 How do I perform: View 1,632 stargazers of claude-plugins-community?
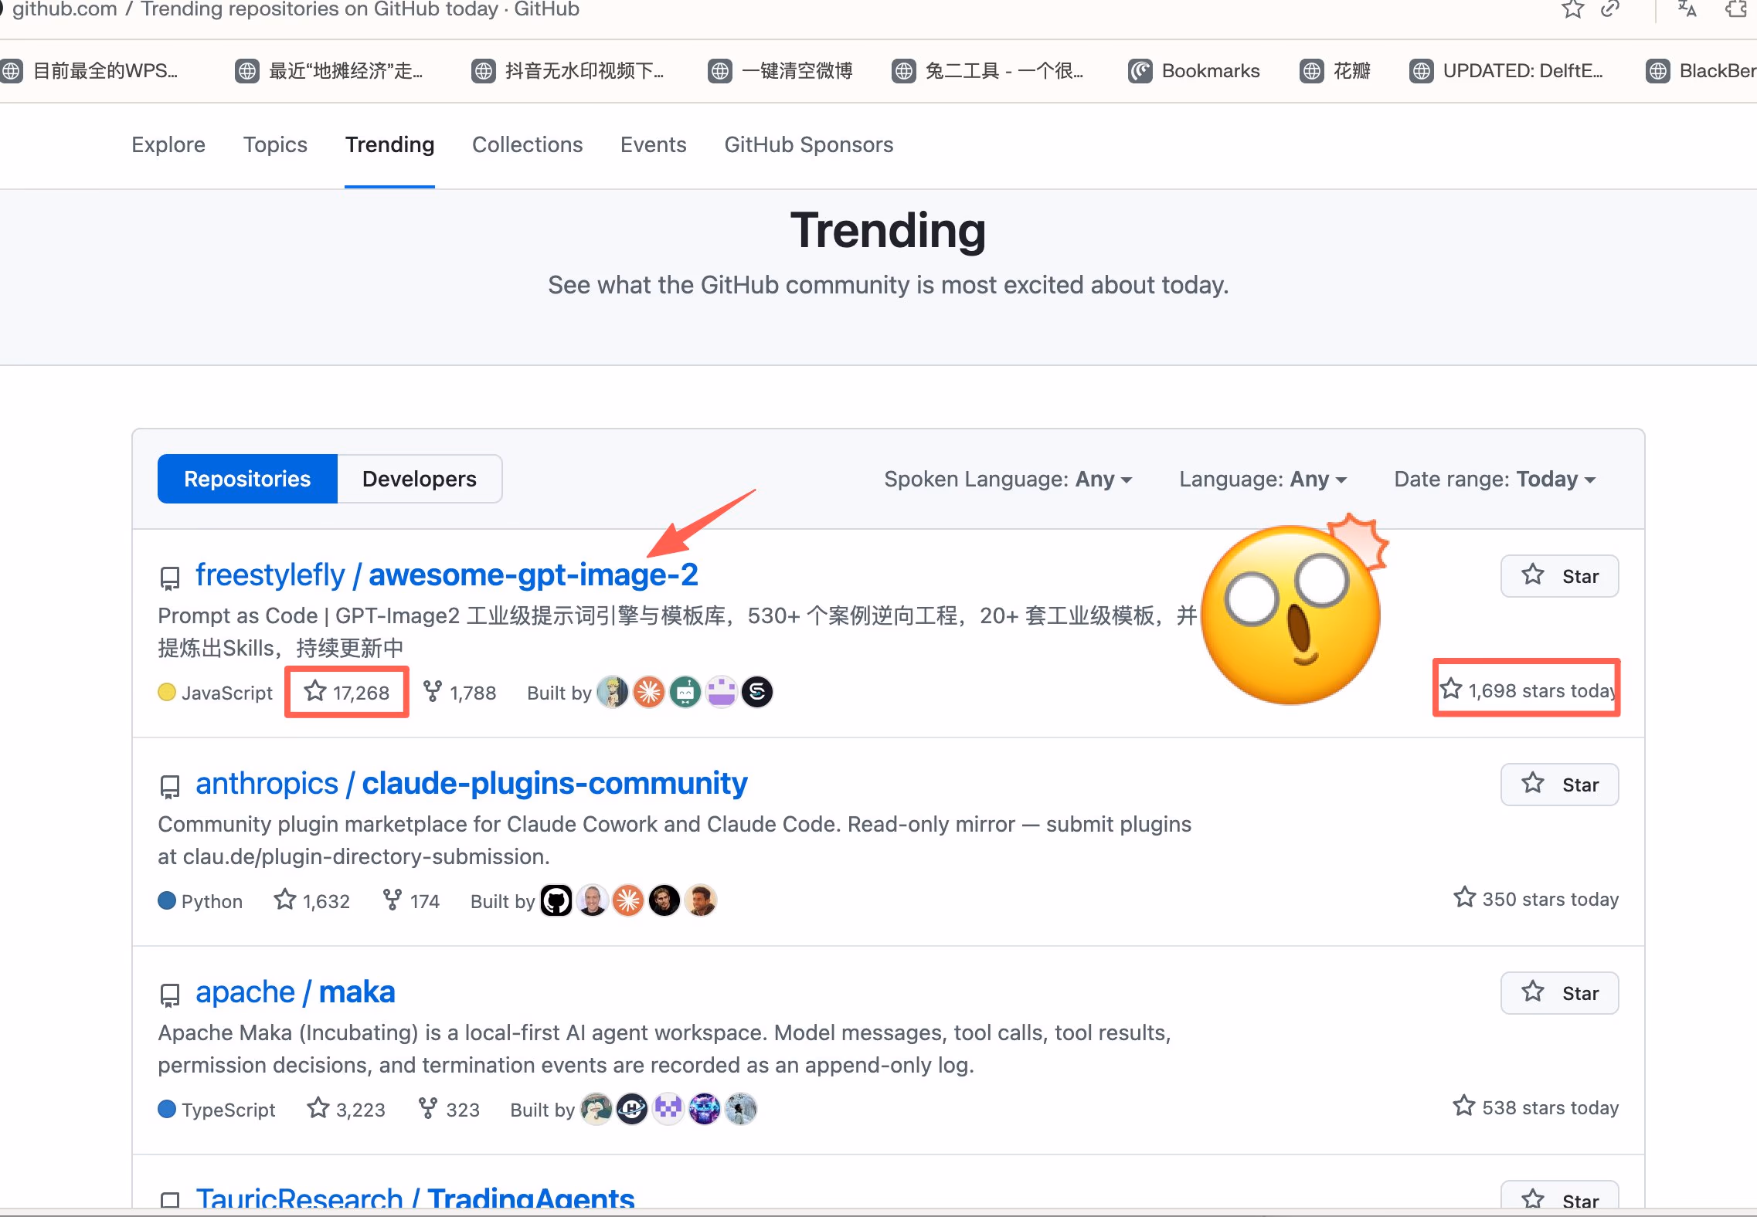click(x=312, y=900)
